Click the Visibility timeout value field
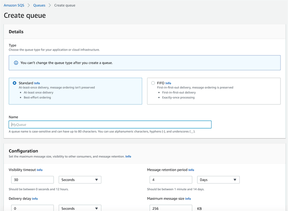 [32, 180]
